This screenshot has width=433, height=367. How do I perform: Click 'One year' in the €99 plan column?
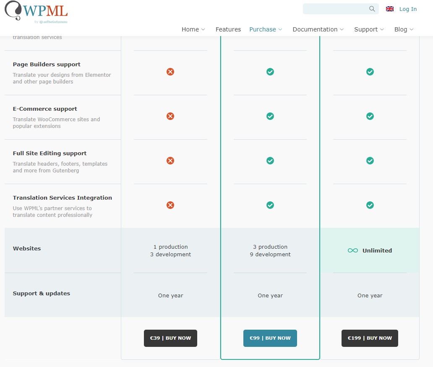tap(270, 295)
